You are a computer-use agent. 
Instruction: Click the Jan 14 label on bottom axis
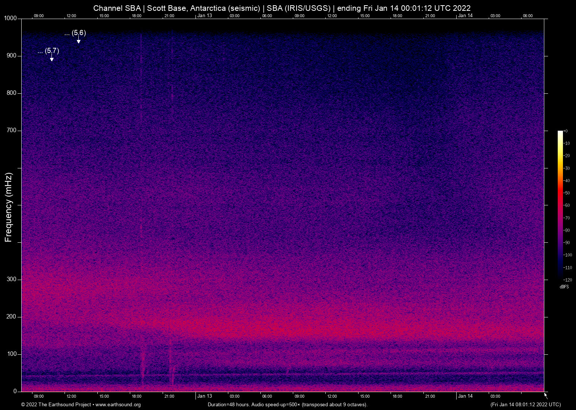pos(465,396)
